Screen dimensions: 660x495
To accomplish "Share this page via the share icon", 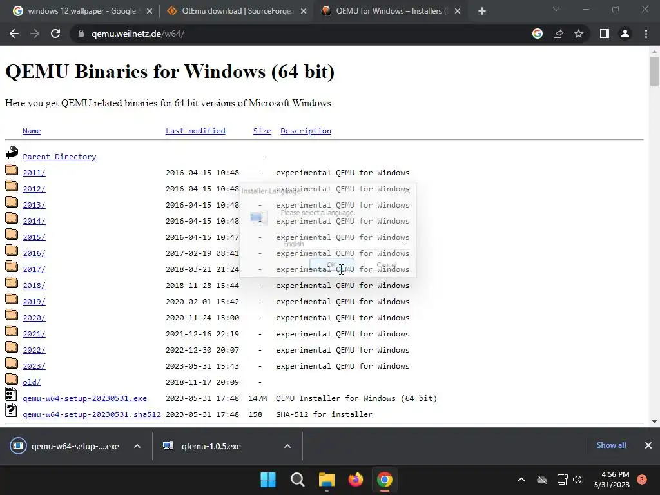I will pos(558,34).
